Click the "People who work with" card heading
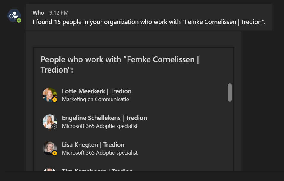The width and height of the screenshot is (284, 181). pos(120,64)
